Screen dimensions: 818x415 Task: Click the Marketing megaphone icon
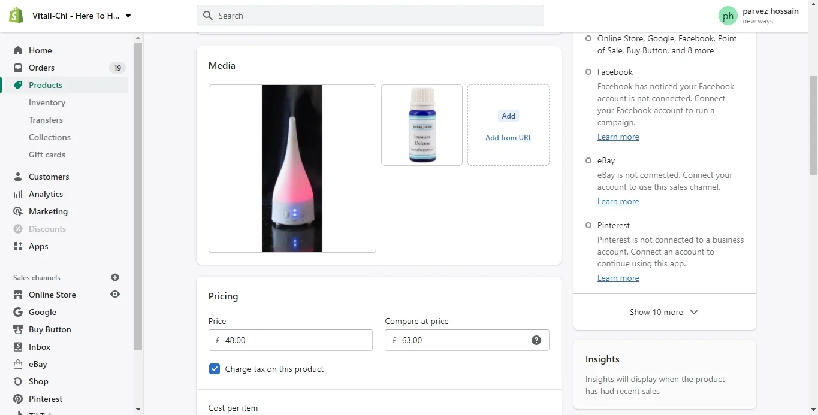[18, 211]
